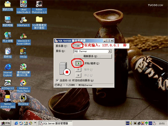Close the SQL Server 服务管理器 window

click(x=112, y=41)
